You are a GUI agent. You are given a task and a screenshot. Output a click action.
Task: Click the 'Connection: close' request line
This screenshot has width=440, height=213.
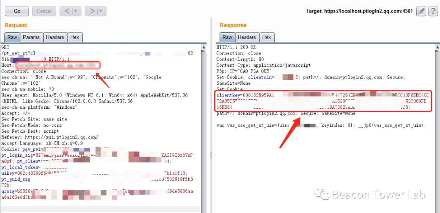click(24, 71)
